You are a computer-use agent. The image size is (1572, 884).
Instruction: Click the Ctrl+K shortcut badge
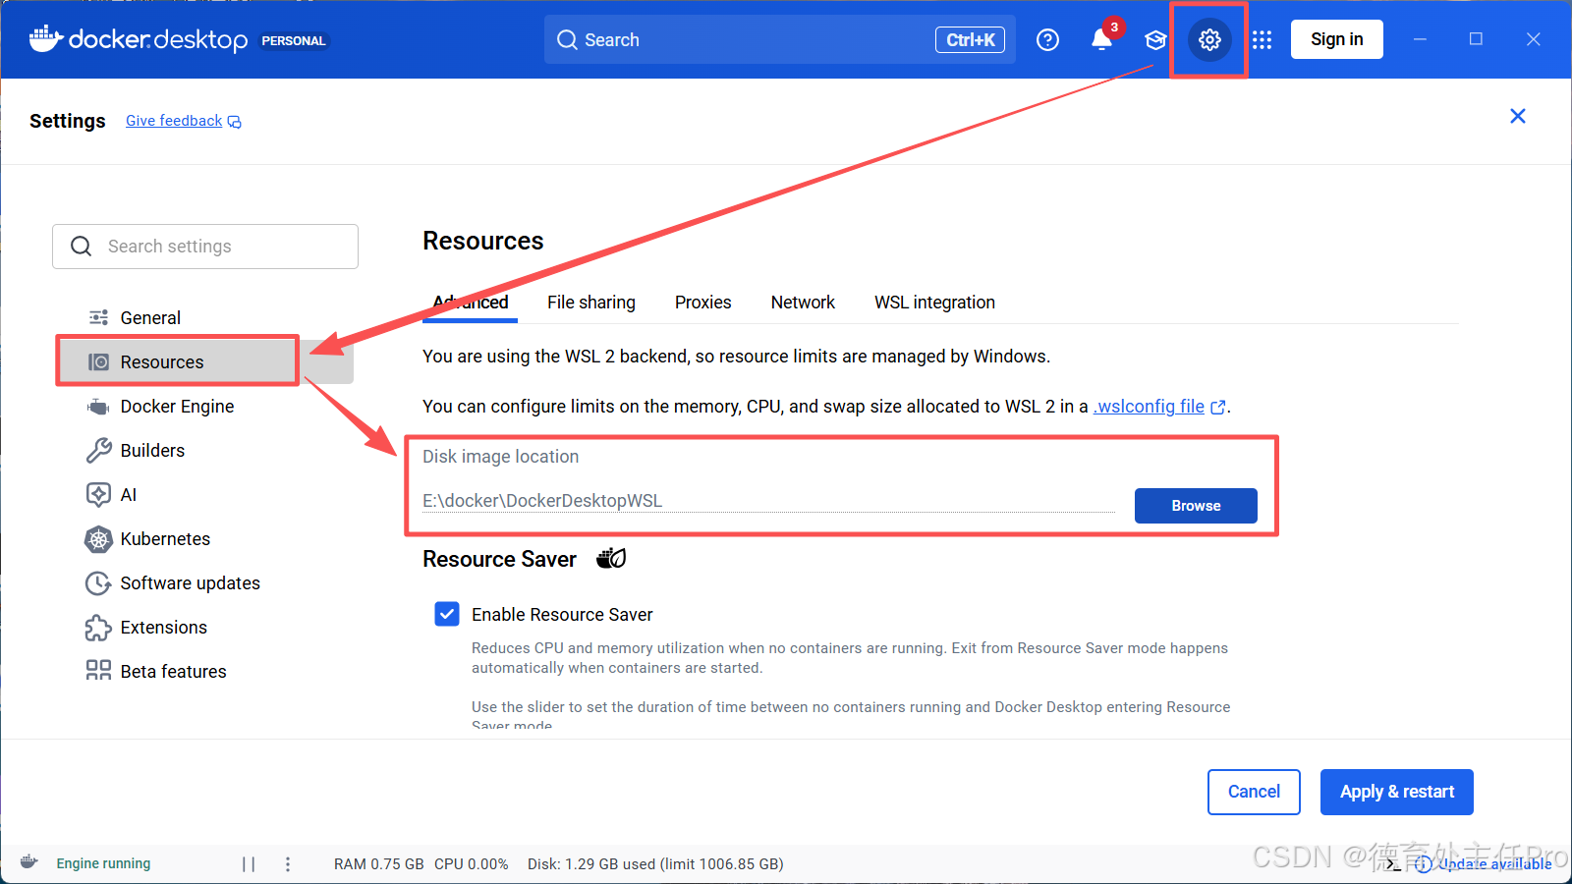click(x=970, y=39)
